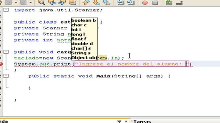The width and height of the screenshot is (220, 123).
Task: Go to Previous Bookmark up-arrow icon
Action: point(86,2)
